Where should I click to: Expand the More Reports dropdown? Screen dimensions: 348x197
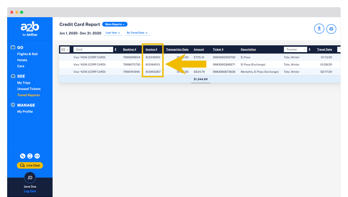point(115,24)
